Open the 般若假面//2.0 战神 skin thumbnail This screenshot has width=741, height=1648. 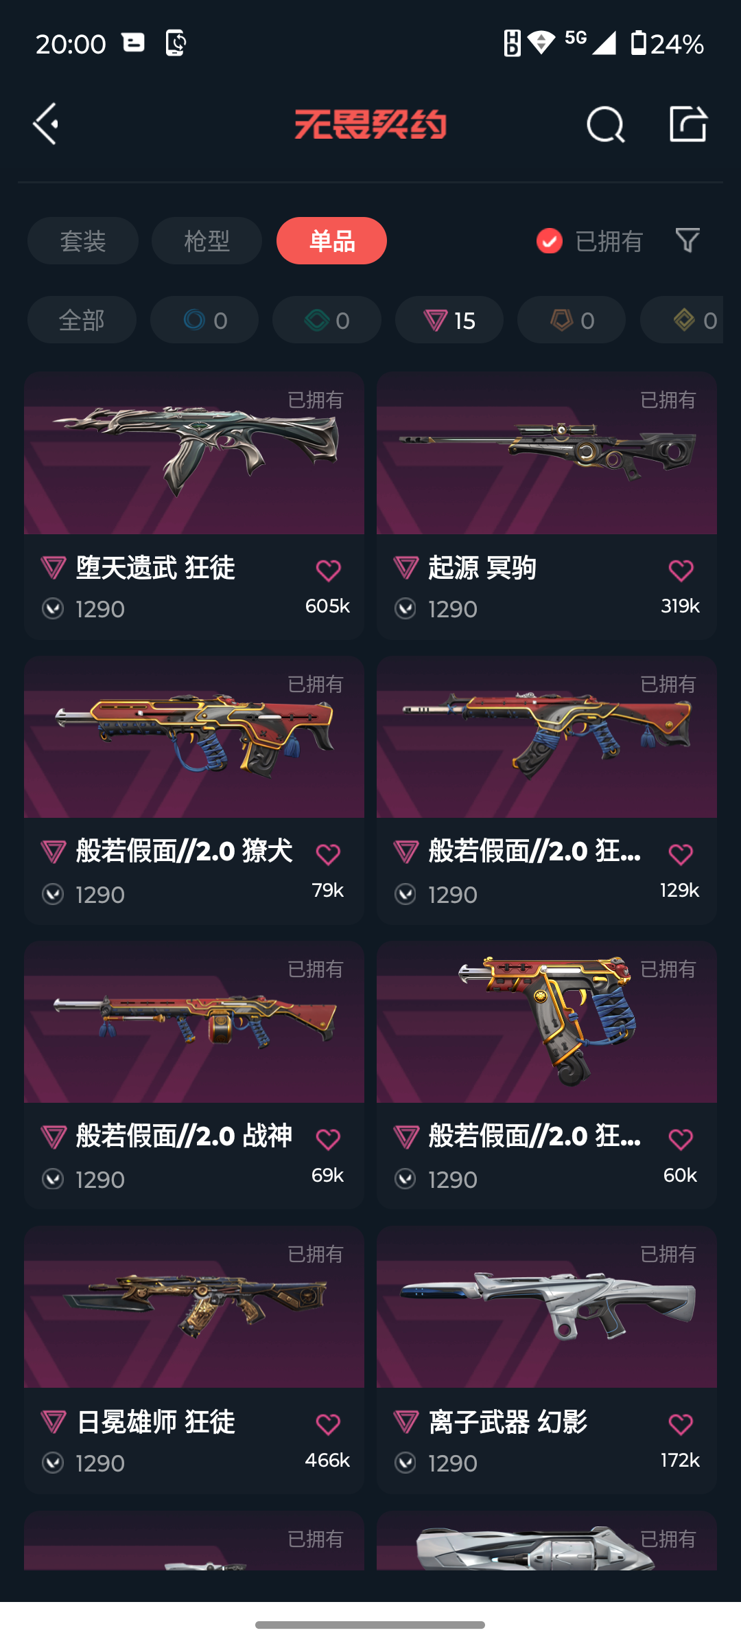tap(194, 1022)
